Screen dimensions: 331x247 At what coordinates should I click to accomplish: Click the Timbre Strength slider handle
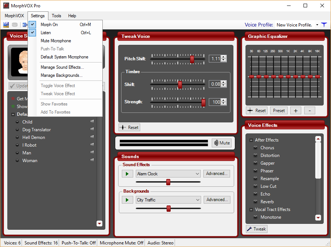pyautogui.click(x=203, y=103)
